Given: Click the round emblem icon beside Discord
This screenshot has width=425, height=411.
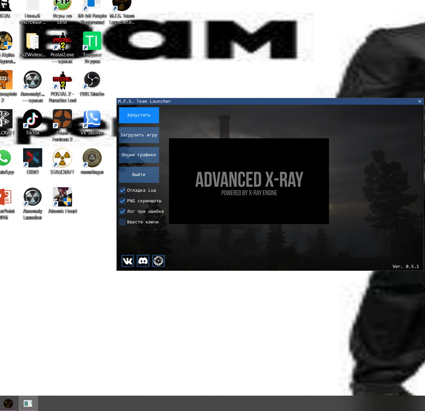Looking at the screenshot, I should pos(158,261).
